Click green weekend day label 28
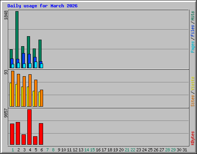The image size is (197, 154). click(167, 150)
